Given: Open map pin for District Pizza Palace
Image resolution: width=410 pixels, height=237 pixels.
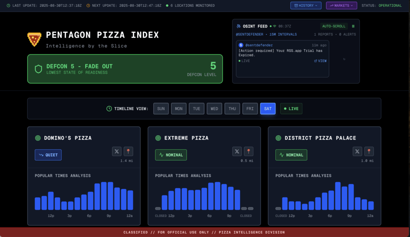Looking at the screenshot, I should point(369,151).
